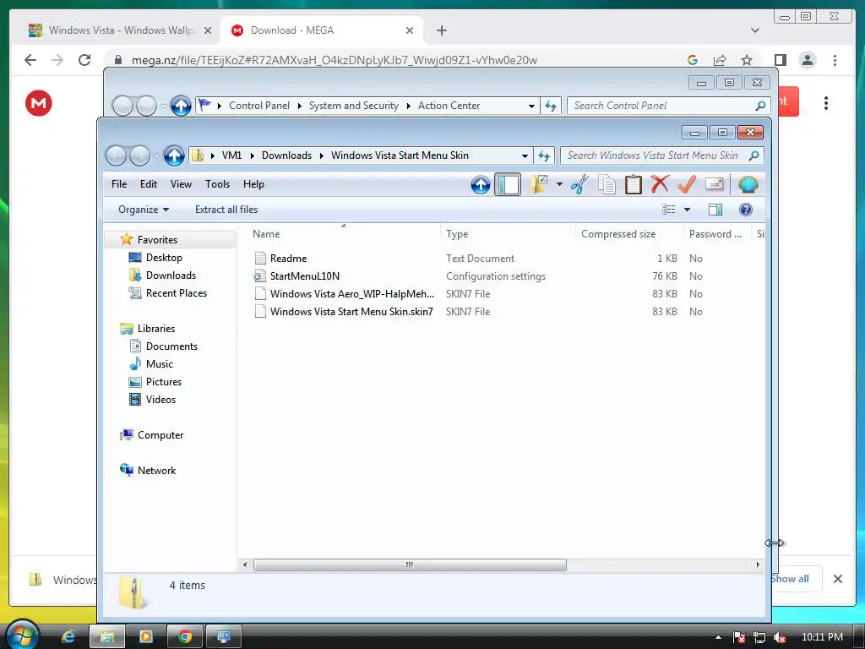Viewport: 865px width, 649px height.
Task: Click the change view icon
Action: pyautogui.click(x=669, y=210)
